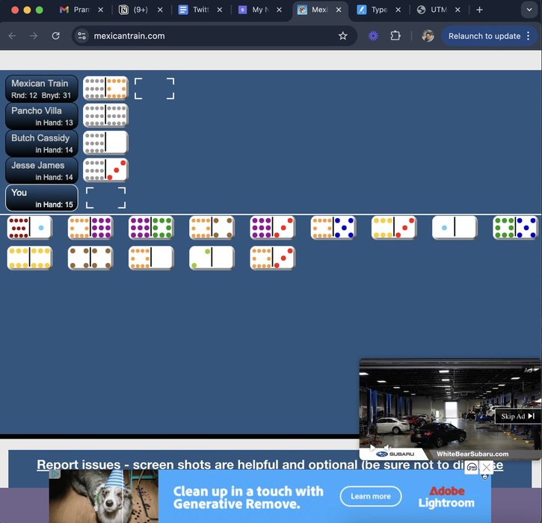Choose the yellow-red domino in the top row of your hand
The width and height of the screenshot is (542, 523).
[x=394, y=228]
